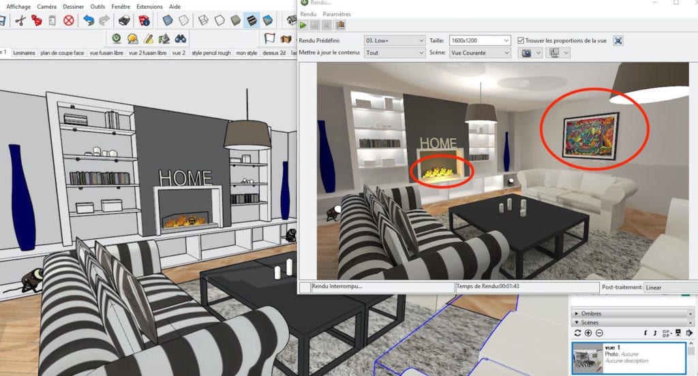Switch to the 'plan de coupe face' tab
Image resolution: width=698 pixels, height=376 pixels.
click(62, 53)
